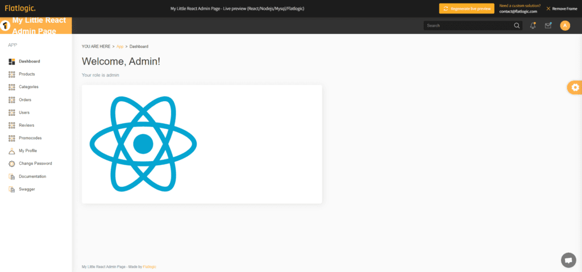Click the search magnifier icon
Viewport: 582px width, 272px height.
tap(517, 26)
